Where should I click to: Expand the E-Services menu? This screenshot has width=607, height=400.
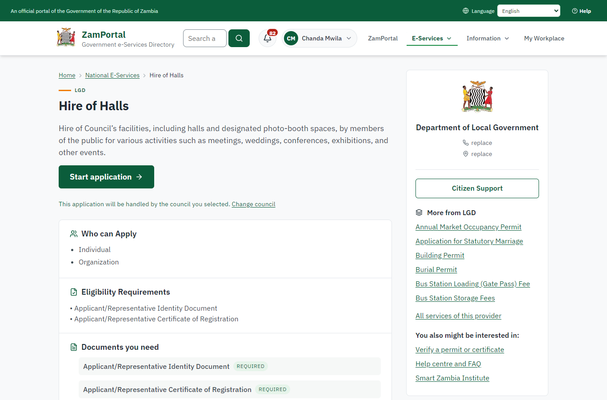pyautogui.click(x=432, y=38)
